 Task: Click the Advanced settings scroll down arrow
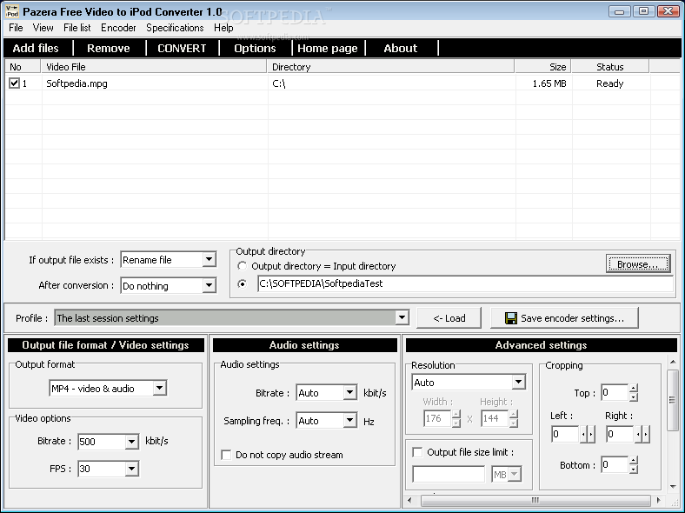[x=673, y=486]
